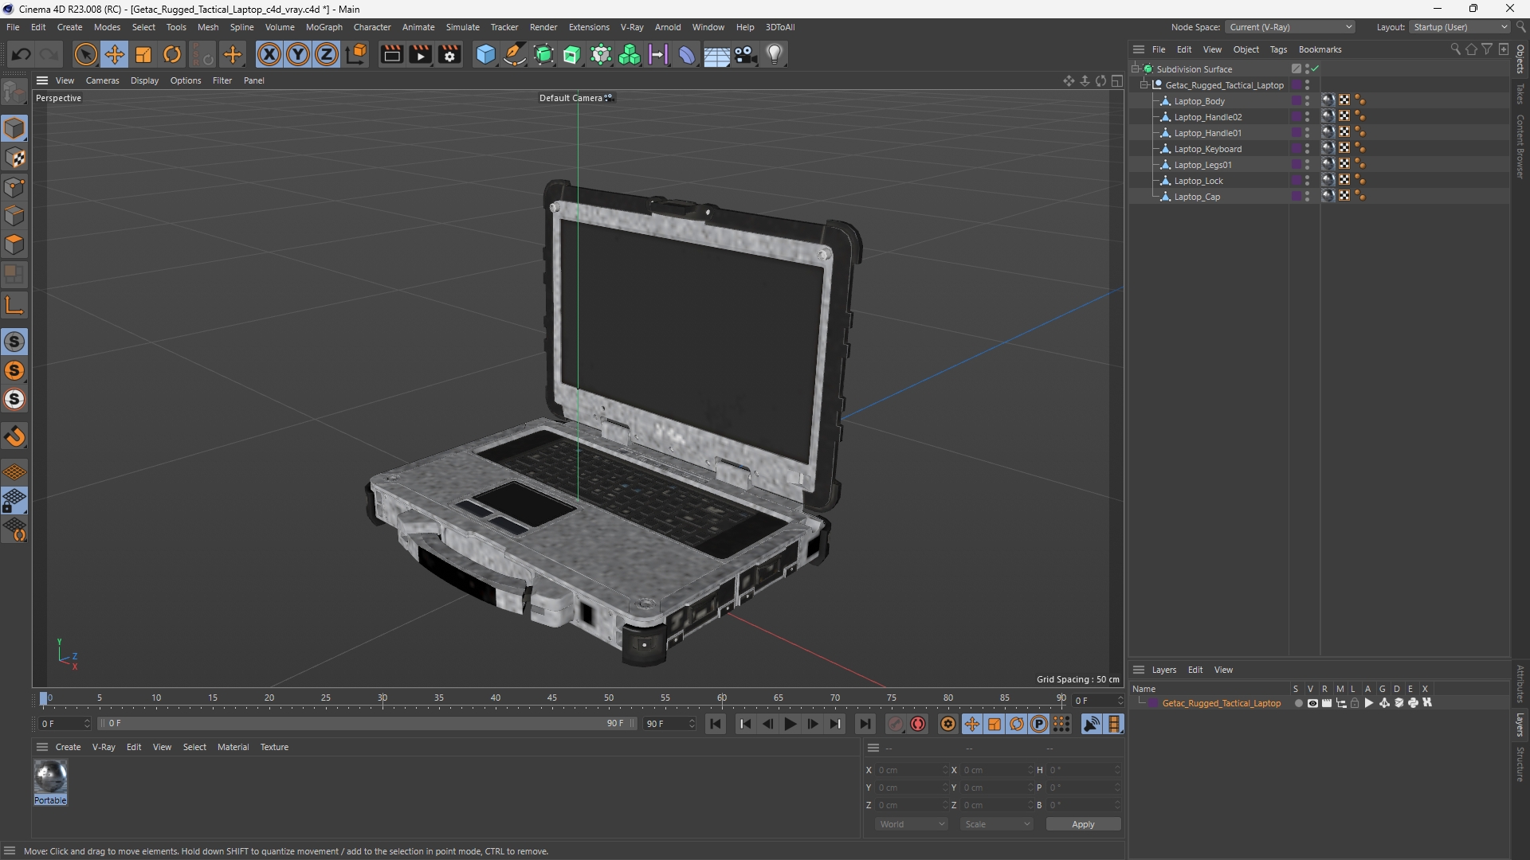The width and height of the screenshot is (1530, 860).
Task: Switch the coordinate system cube icon
Action: [x=357, y=54]
